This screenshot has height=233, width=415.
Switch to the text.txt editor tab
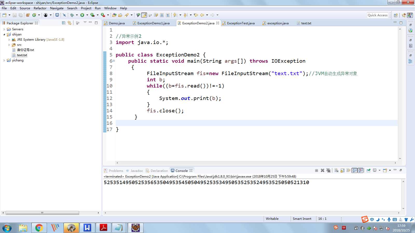[304, 23]
